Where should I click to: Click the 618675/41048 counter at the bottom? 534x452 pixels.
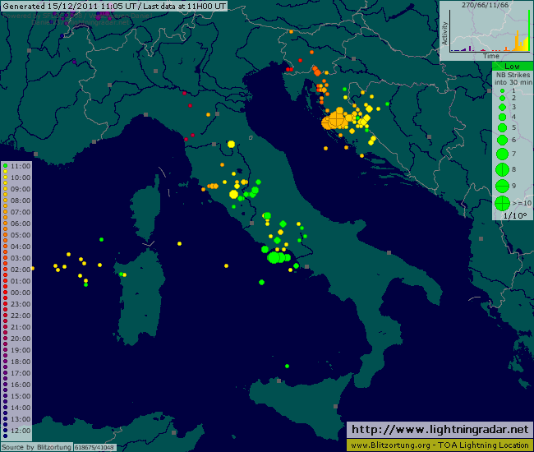pyautogui.click(x=94, y=447)
